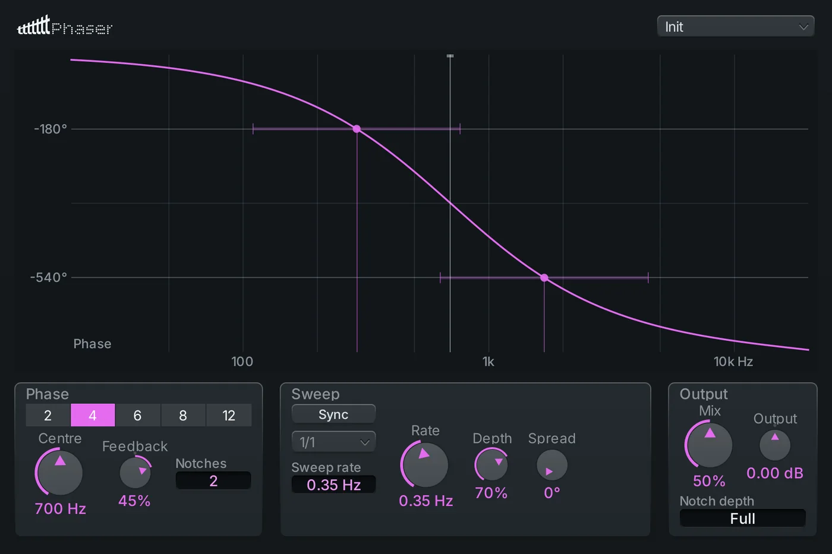Click the 1k axis label
Screen dimensions: 832x554
[x=489, y=362]
